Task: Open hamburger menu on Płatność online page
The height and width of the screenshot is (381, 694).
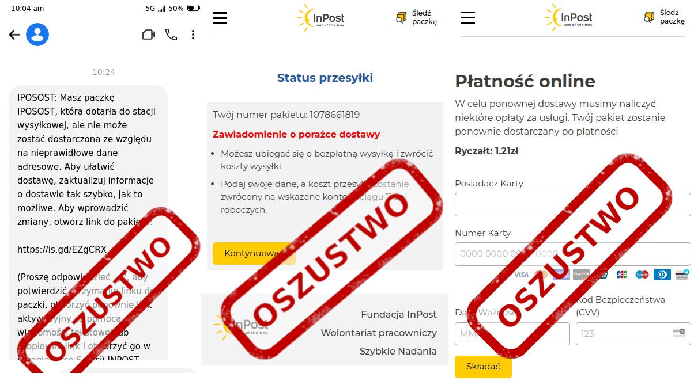Action: pyautogui.click(x=468, y=17)
